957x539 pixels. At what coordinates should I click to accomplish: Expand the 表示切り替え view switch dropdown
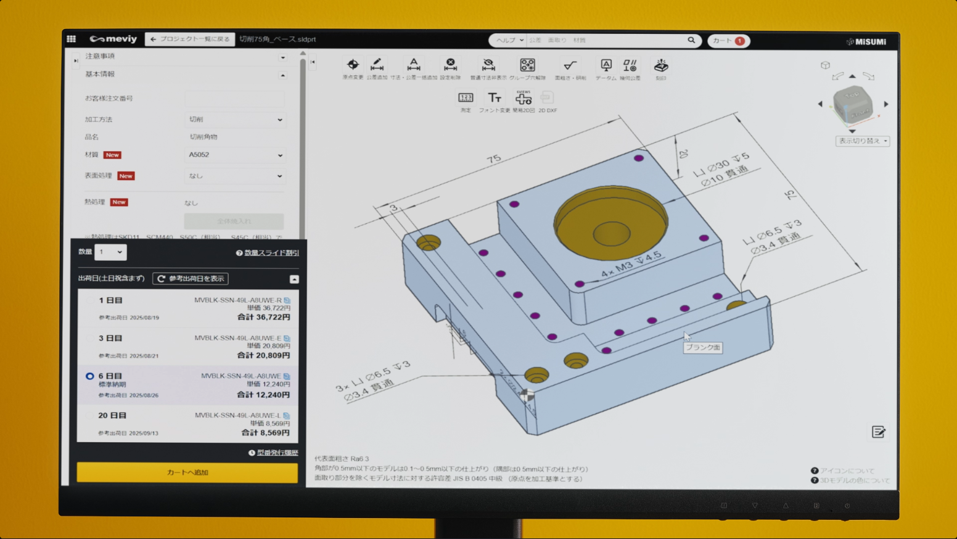(862, 141)
